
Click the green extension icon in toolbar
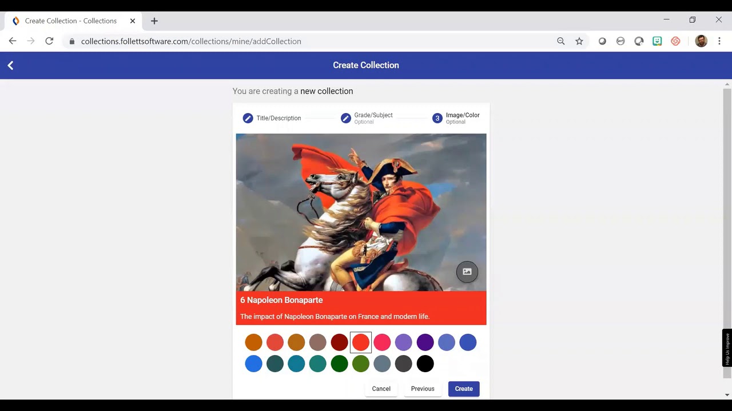(657, 41)
